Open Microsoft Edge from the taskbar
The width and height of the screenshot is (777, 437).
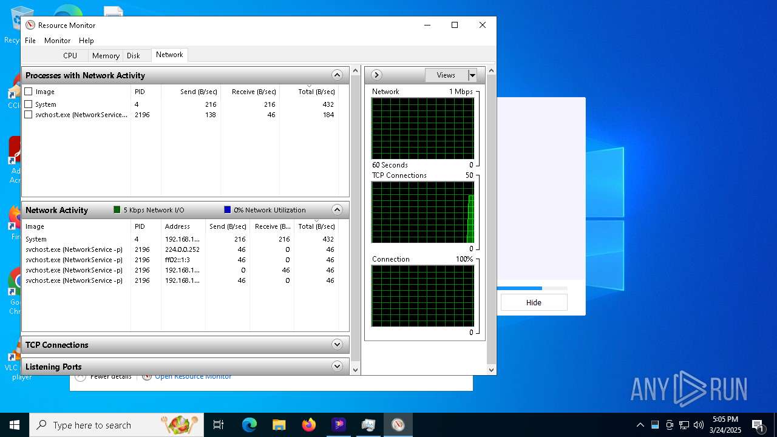249,425
